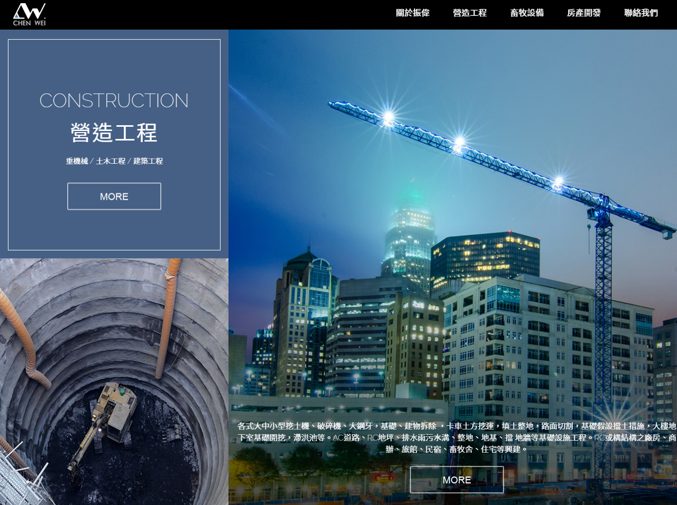The image size is (677, 505).
Task: Click MORE button over the city crane photo
Action: tap(457, 480)
